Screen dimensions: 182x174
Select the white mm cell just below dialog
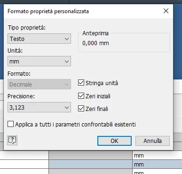[157, 156]
